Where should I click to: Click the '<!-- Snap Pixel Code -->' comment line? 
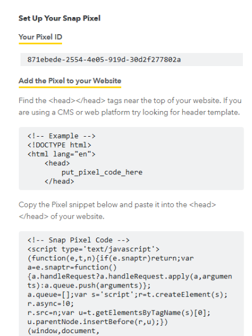tap(79, 240)
